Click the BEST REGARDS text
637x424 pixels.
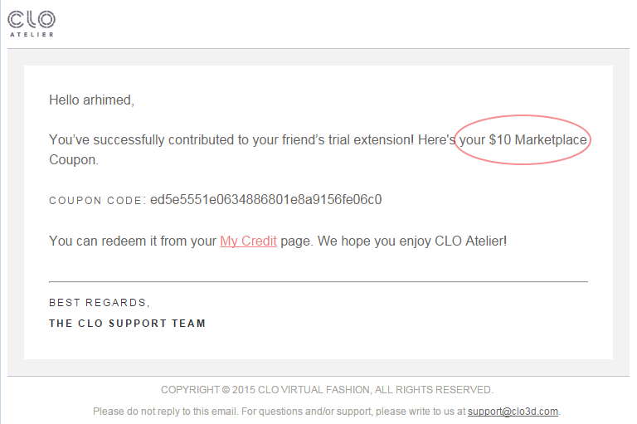coord(100,303)
